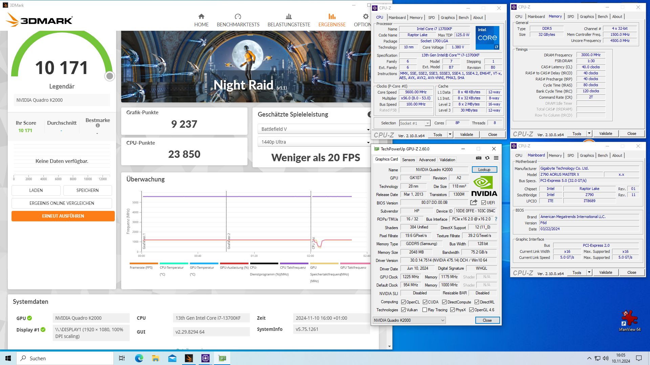Toggle the OpenGL 4.6 checkbox

pyautogui.click(x=471, y=310)
